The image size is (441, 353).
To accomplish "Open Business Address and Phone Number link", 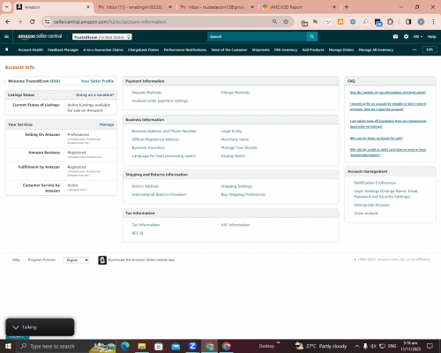I will point(164,131).
